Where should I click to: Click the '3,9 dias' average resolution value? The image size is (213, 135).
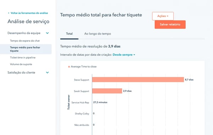click(x=114, y=46)
